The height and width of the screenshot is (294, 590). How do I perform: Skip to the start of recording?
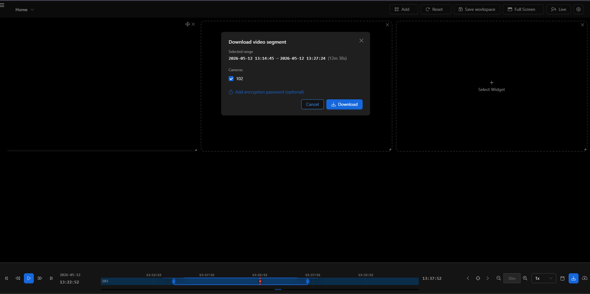click(7, 278)
